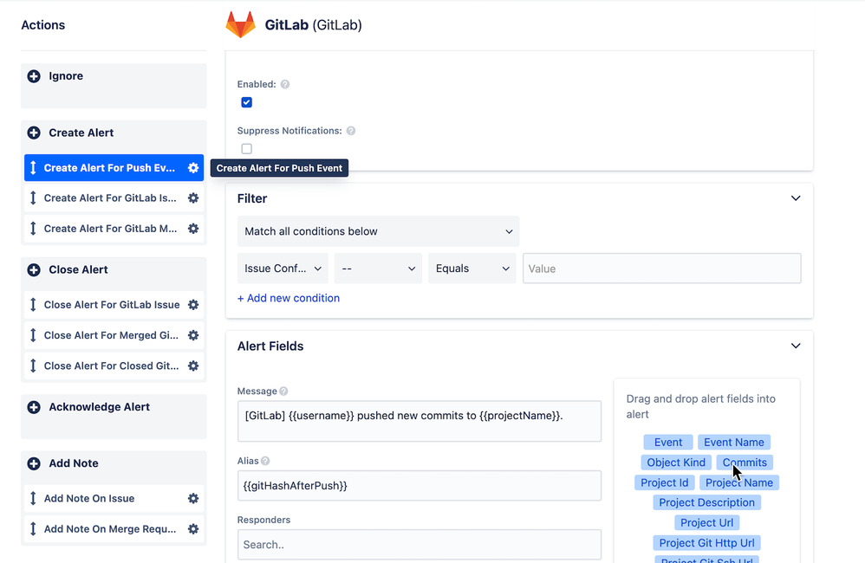Click the Project Description field tag
The width and height of the screenshot is (865, 563).
(x=706, y=502)
